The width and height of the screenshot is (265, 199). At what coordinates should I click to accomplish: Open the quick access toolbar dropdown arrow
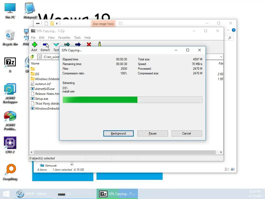pos(57,24)
